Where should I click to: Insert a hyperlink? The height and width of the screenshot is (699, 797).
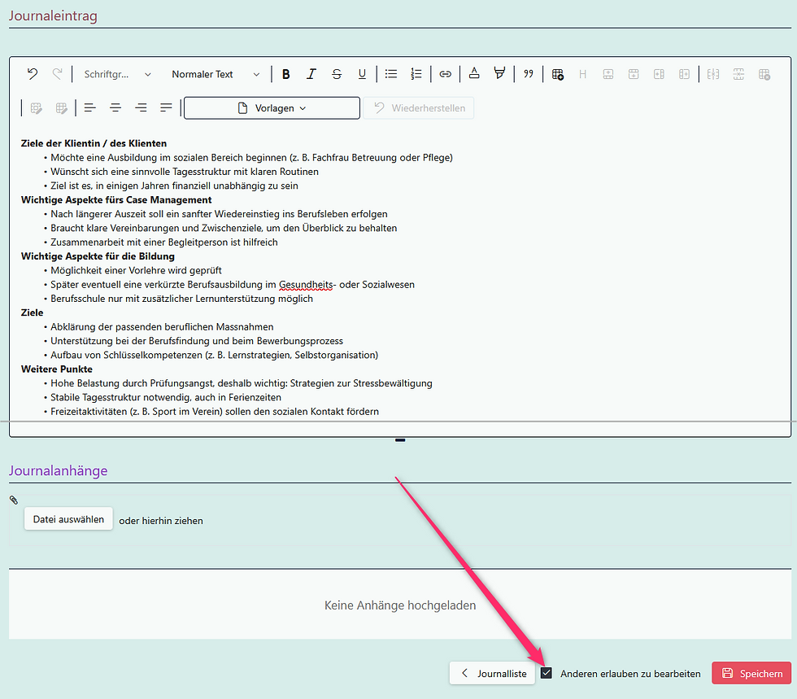tap(446, 74)
